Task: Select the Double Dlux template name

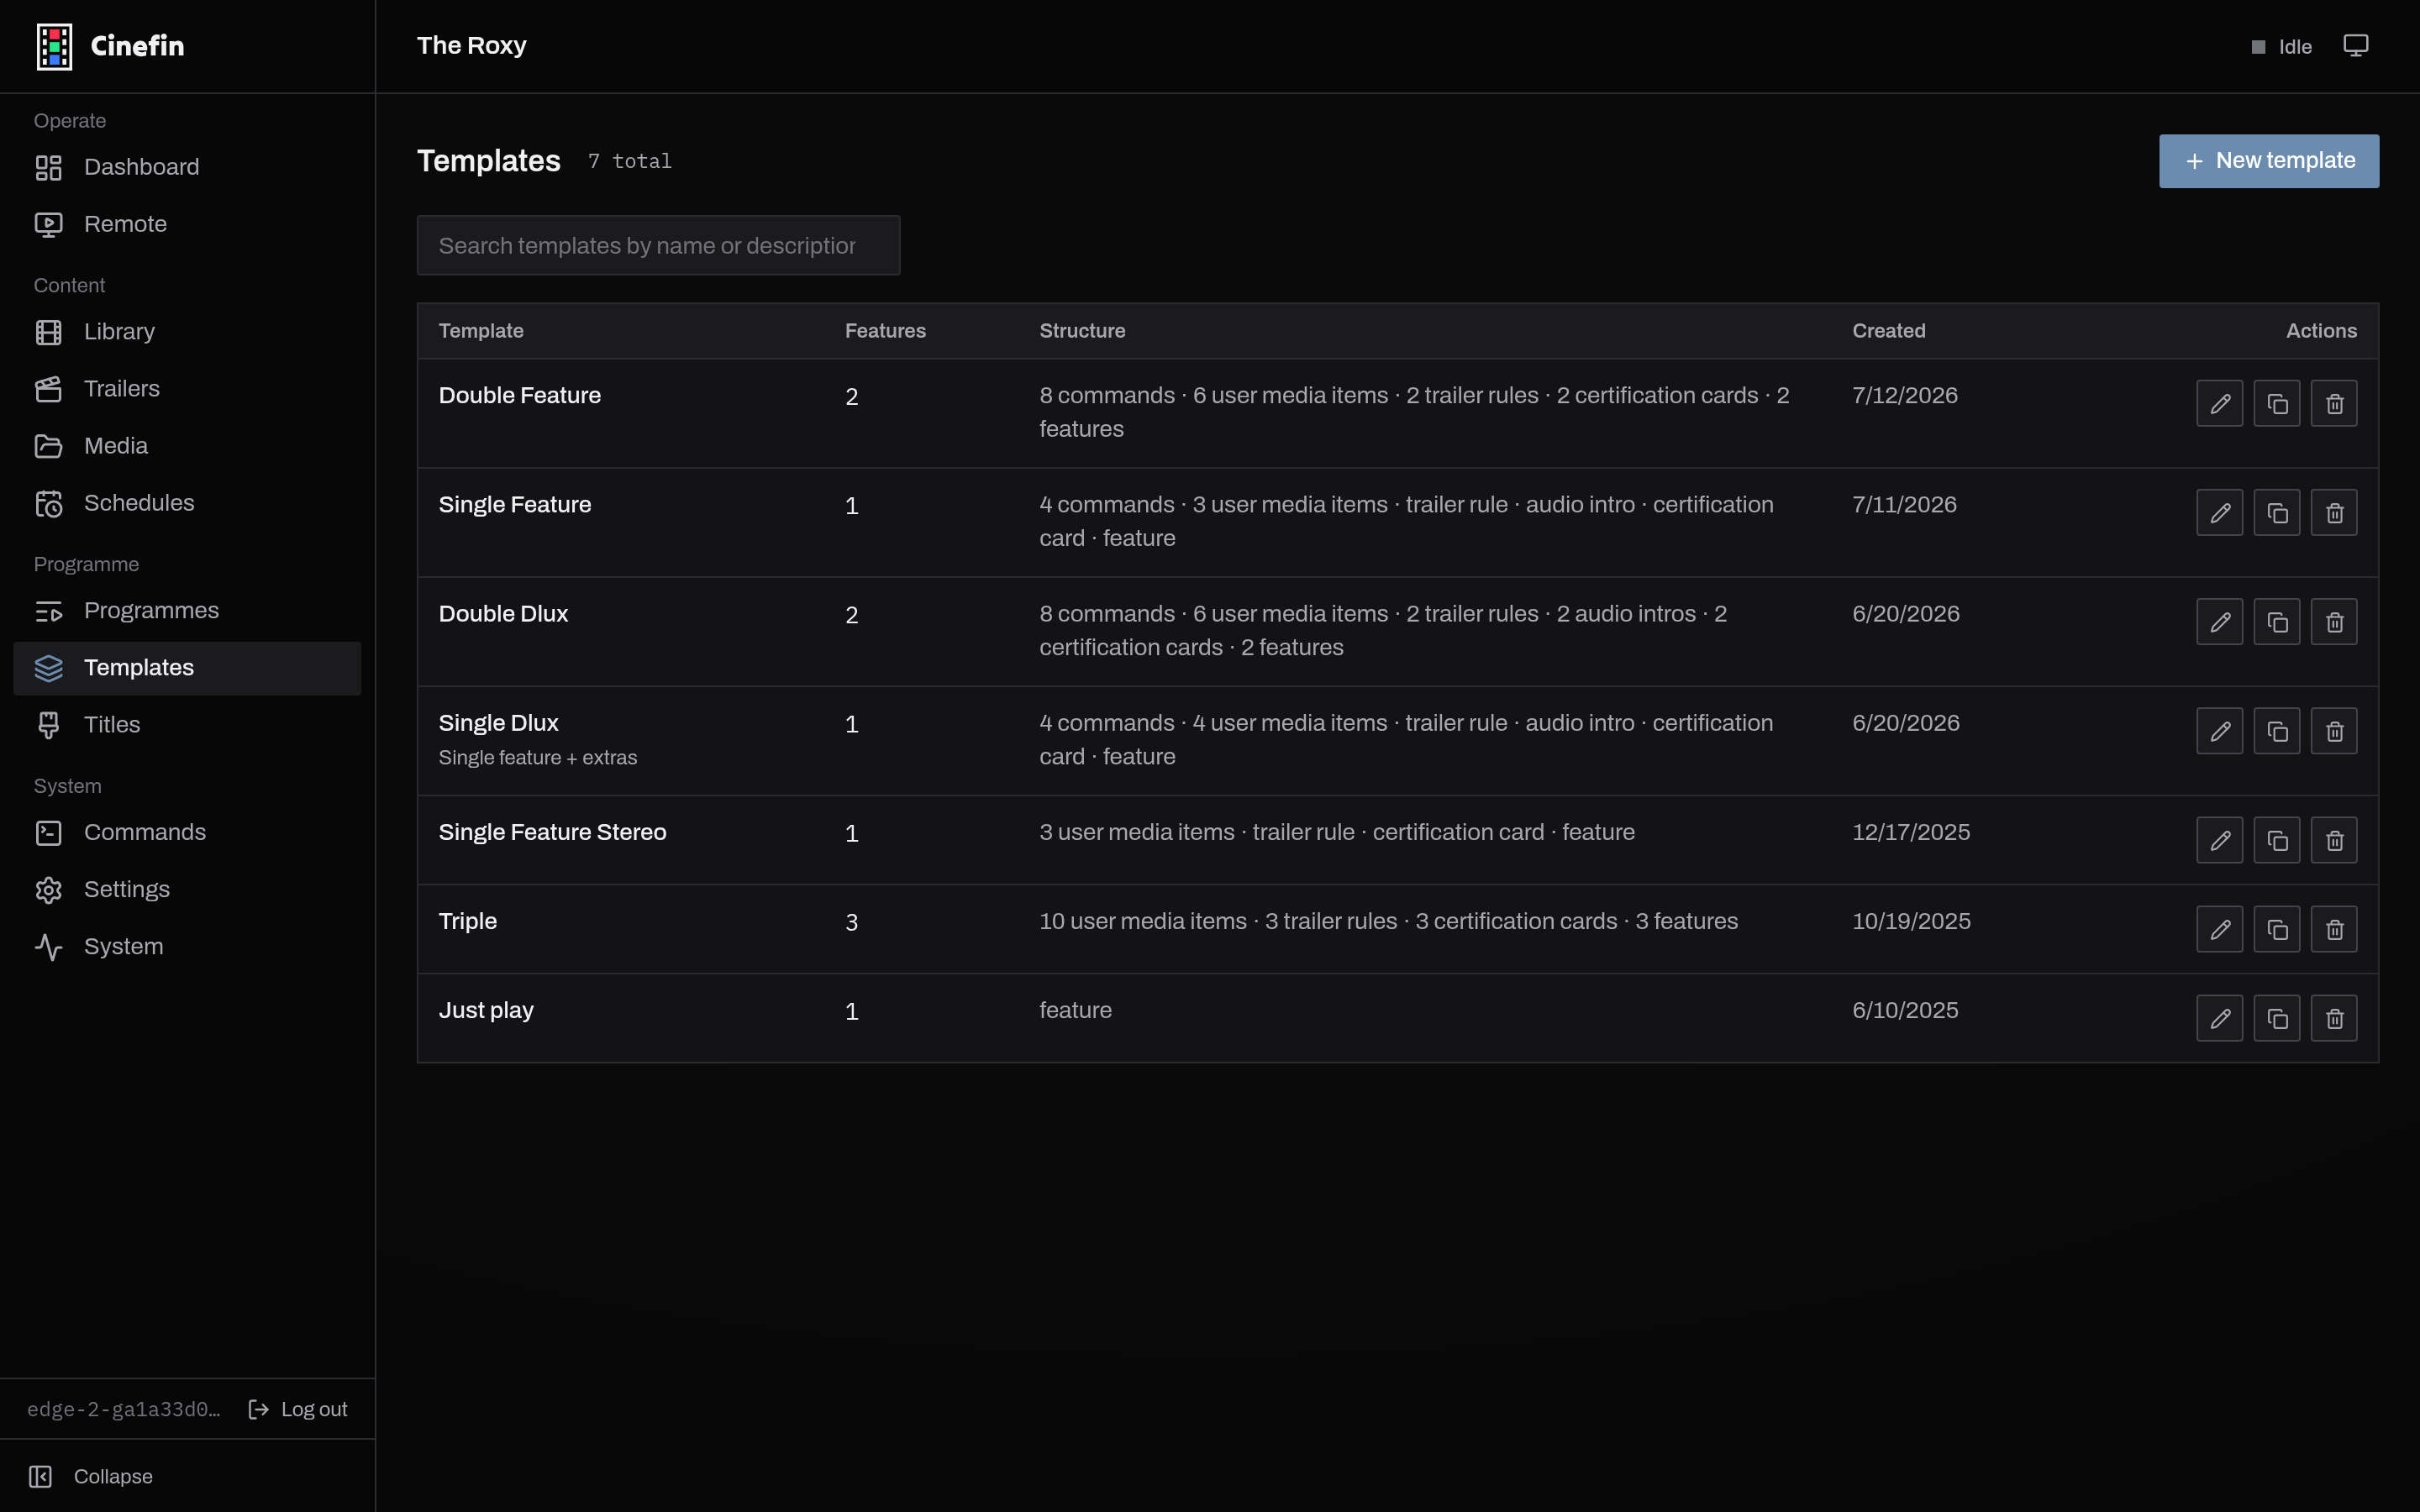Action: 503,614
